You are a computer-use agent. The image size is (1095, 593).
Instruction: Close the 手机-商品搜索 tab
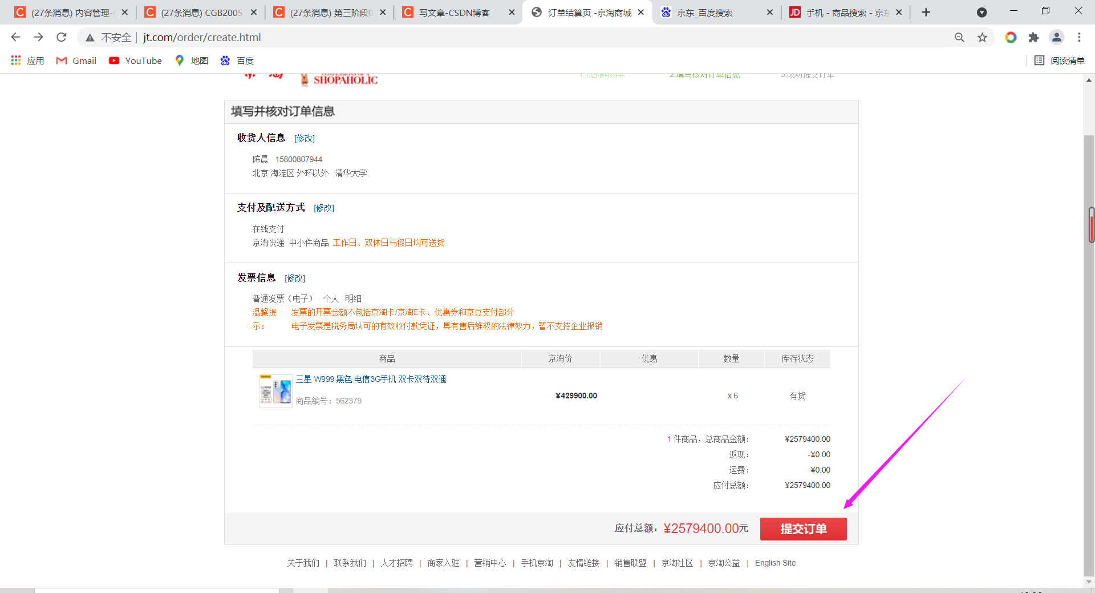pyautogui.click(x=899, y=12)
